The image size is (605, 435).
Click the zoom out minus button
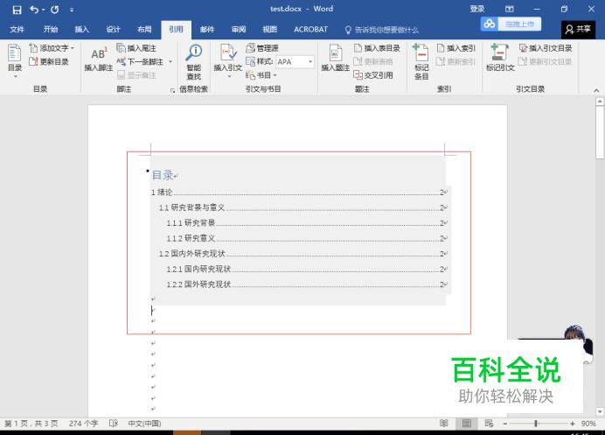505,424
